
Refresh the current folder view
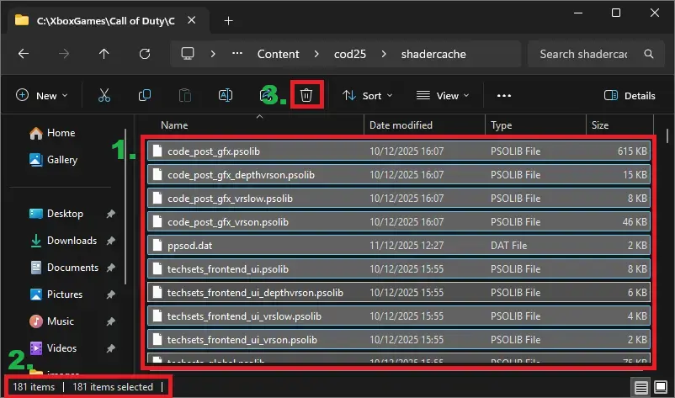pyautogui.click(x=145, y=54)
